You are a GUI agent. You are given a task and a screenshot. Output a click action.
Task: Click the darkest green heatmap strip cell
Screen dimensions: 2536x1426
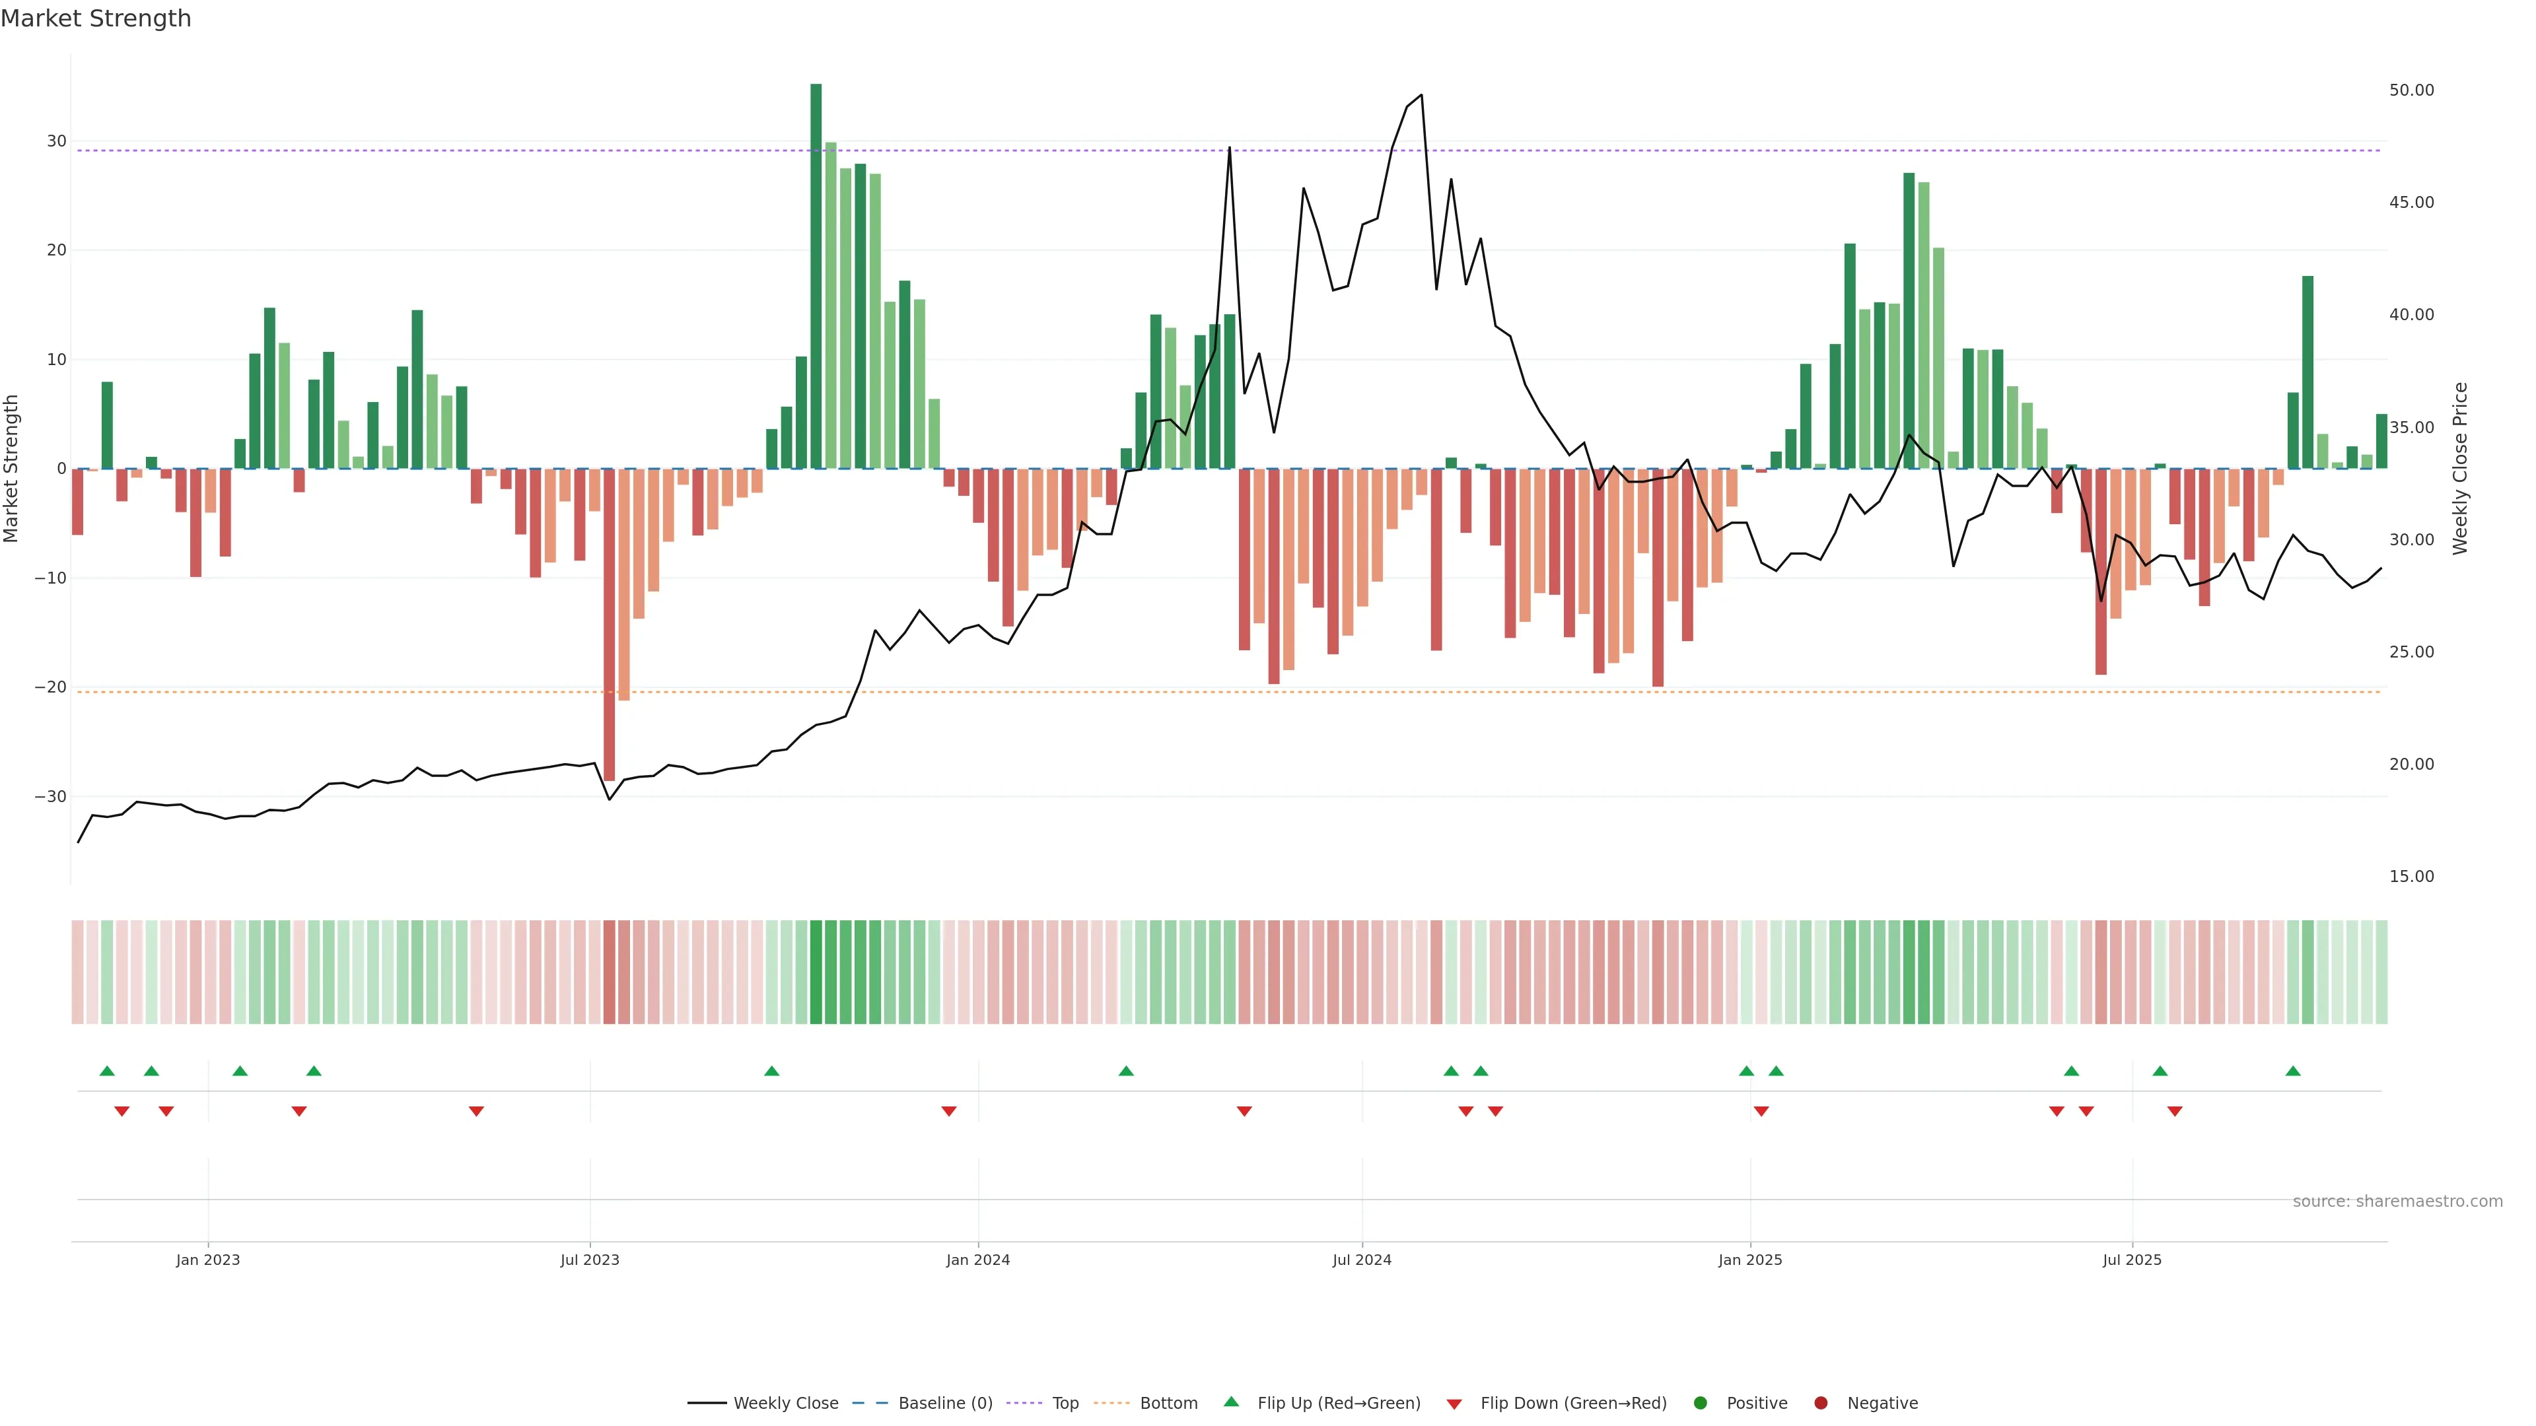(816, 972)
